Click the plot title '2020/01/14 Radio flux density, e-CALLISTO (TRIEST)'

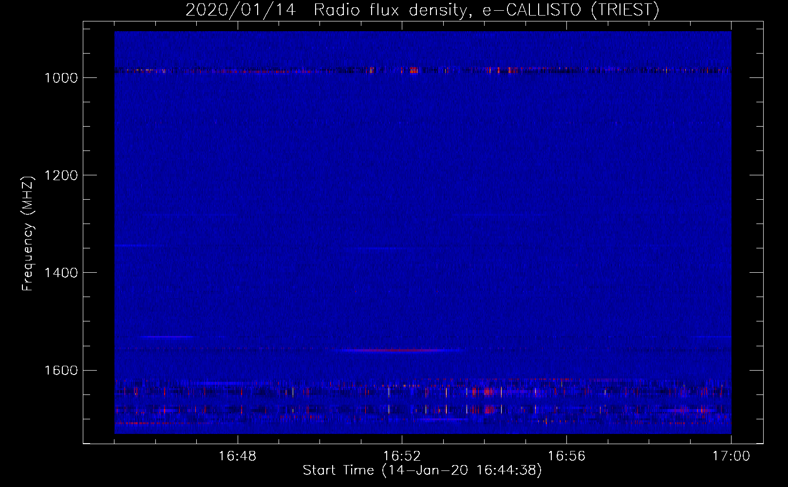(422, 10)
